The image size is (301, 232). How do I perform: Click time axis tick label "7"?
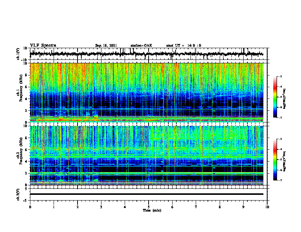196,207
